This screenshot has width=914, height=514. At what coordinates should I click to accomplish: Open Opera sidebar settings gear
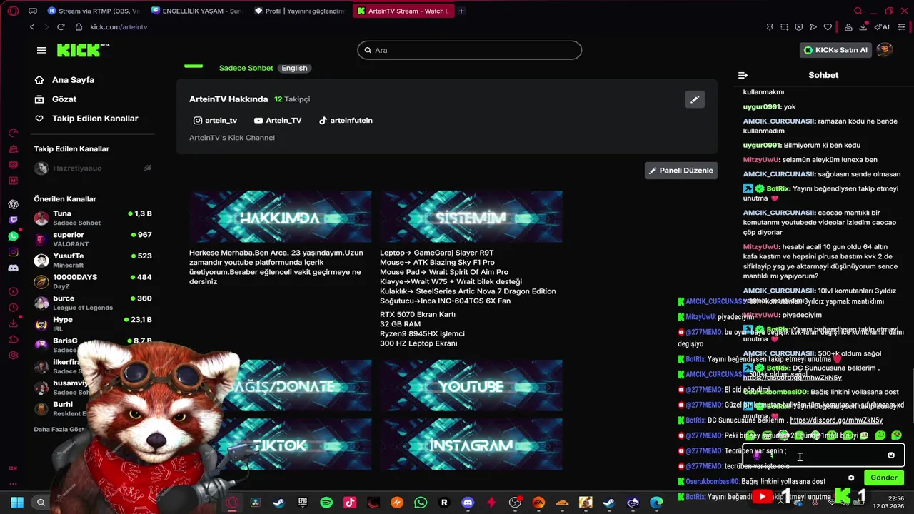(x=13, y=355)
